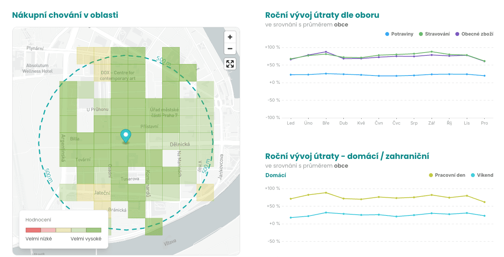Click the 'Jateční' street label

point(102,193)
